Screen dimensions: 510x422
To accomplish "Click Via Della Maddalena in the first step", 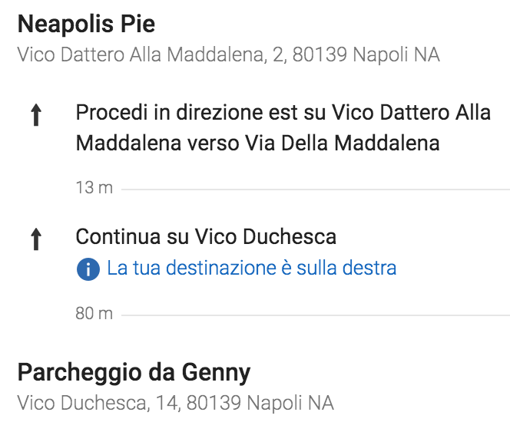I will (x=343, y=143).
